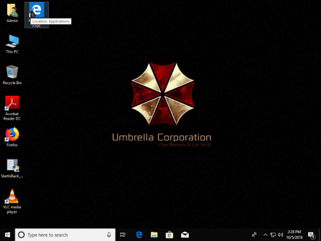Viewport: 321px width, 241px height.
Task: Open the Windows Start menu
Action: [8, 235]
